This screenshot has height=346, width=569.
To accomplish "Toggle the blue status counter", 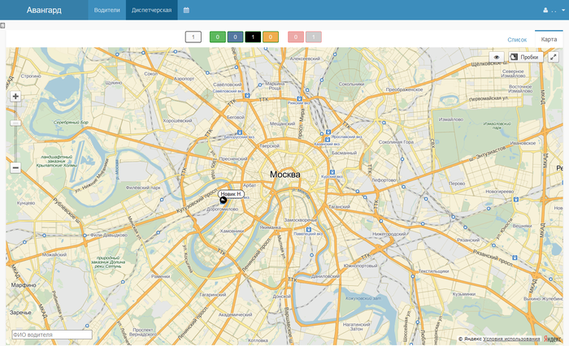I will point(235,37).
